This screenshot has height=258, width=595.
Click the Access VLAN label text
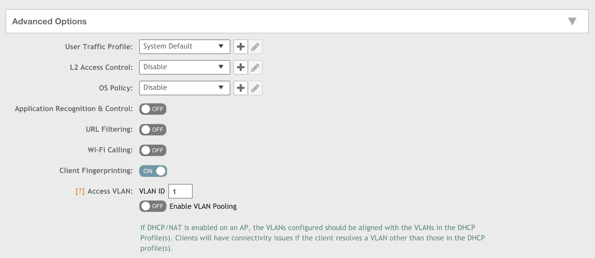pos(110,191)
